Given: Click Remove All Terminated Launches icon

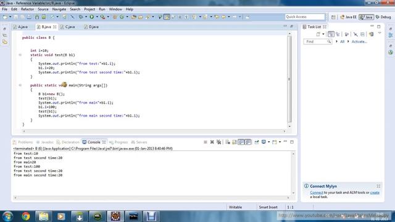Looking at the screenshot, I should click(219, 142).
